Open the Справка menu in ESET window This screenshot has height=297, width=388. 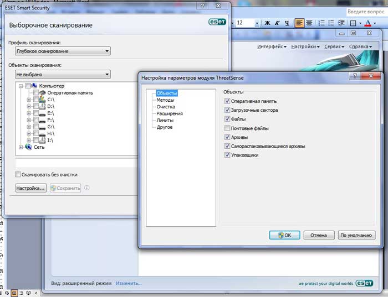point(360,46)
